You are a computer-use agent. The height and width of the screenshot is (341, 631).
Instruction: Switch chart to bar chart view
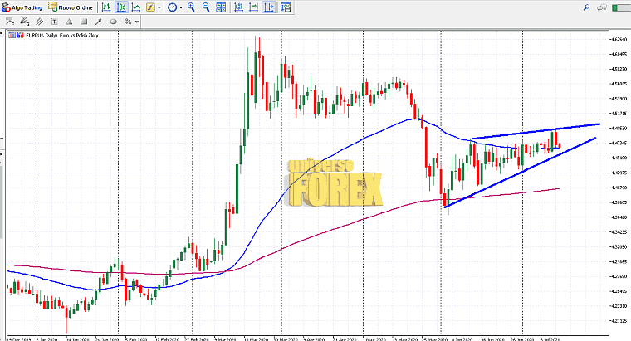(105, 7)
